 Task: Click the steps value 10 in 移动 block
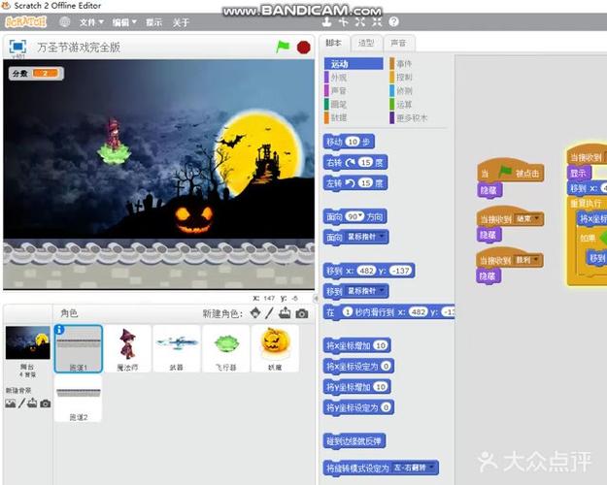click(x=353, y=142)
